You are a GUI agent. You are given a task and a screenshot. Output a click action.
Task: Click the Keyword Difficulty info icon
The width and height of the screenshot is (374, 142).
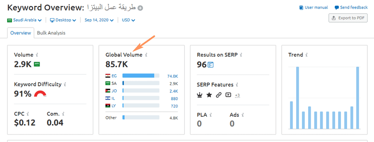65,84
